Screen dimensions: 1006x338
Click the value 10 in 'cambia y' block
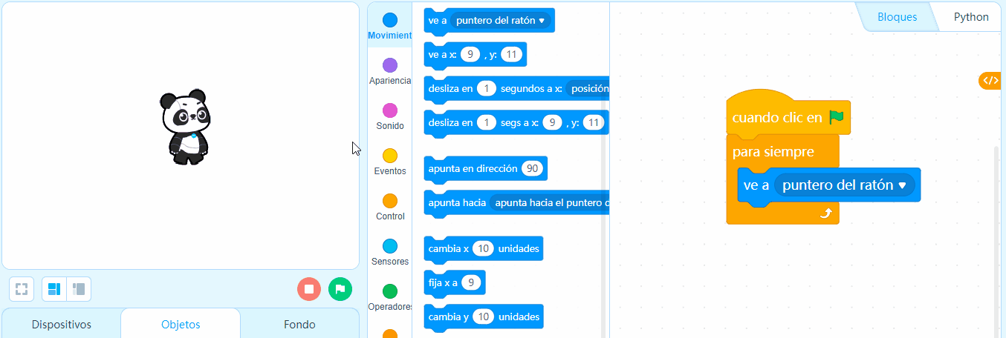[484, 317]
